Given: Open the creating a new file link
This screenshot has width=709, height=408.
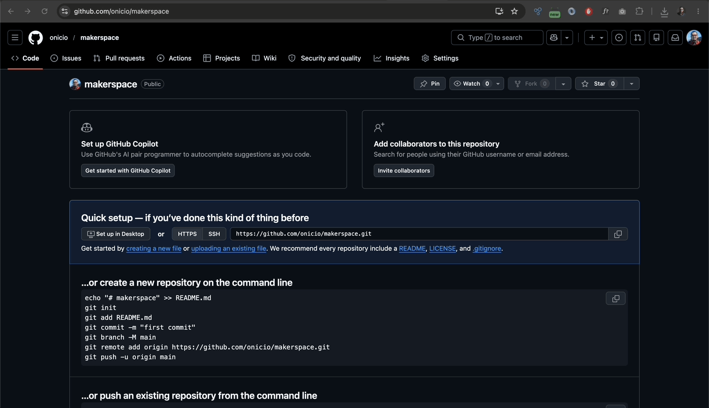Looking at the screenshot, I should (154, 249).
